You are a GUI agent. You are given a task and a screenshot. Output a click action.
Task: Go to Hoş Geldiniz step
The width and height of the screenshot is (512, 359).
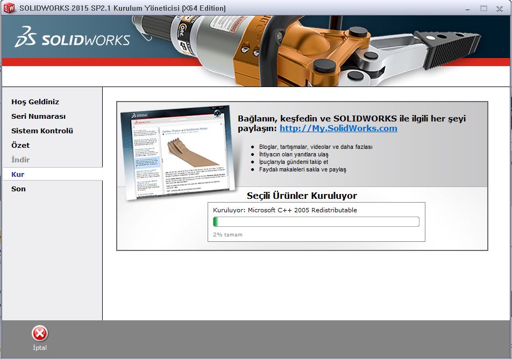click(35, 102)
